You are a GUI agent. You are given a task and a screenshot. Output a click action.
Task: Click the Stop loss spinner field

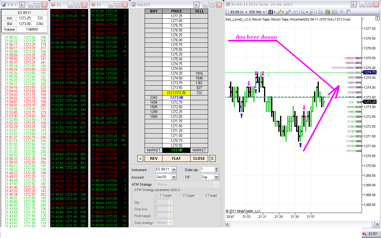164,209
